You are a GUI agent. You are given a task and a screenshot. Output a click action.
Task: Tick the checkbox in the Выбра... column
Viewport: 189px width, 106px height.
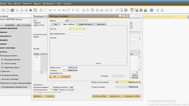click(37, 57)
